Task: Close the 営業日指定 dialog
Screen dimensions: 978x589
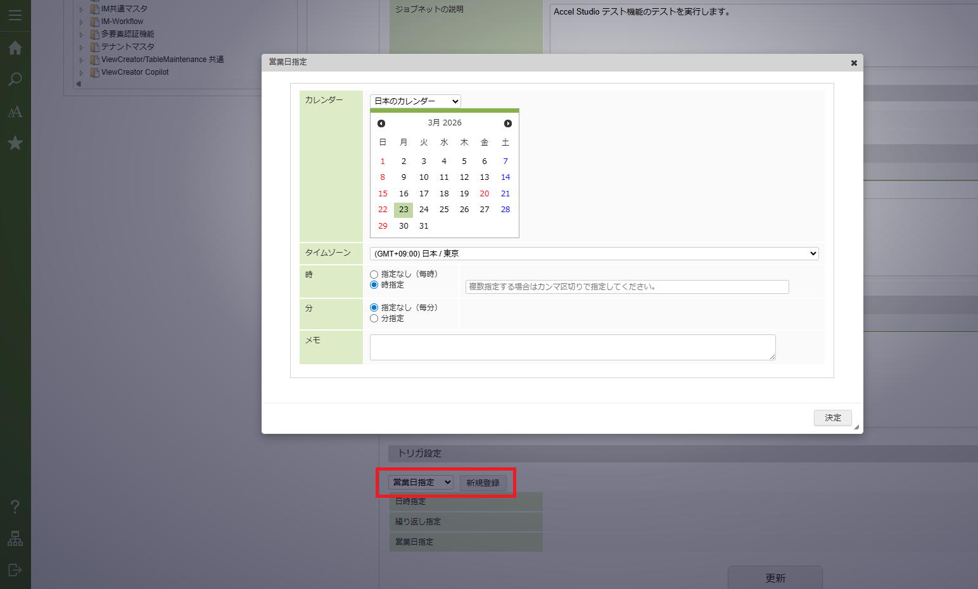Action: click(854, 63)
